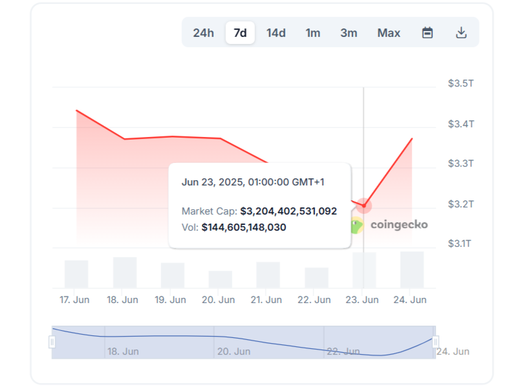Click the 21. Jun volume bar
This screenshot has width=517, height=387.
[x=269, y=275]
